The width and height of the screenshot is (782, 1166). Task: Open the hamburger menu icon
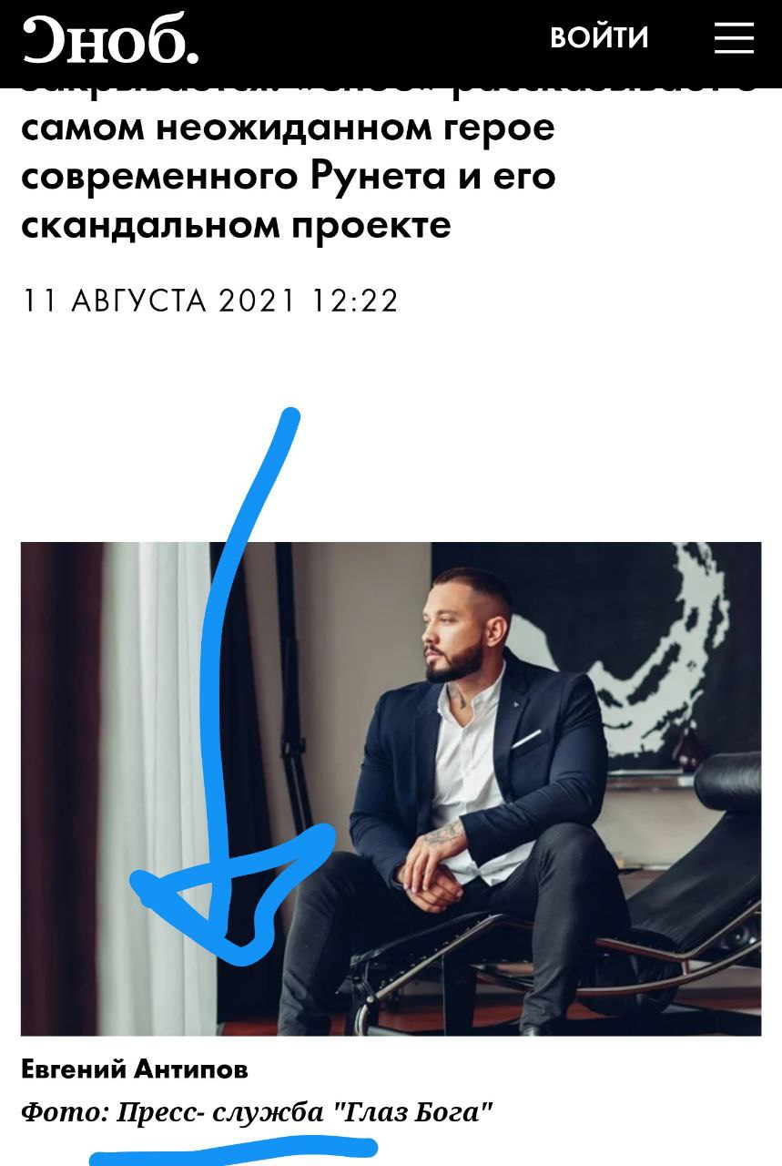[734, 37]
